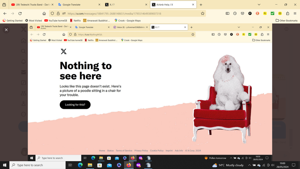Switch to outer Google Translate tab
The height and width of the screenshot is (169, 300).
(79, 5)
